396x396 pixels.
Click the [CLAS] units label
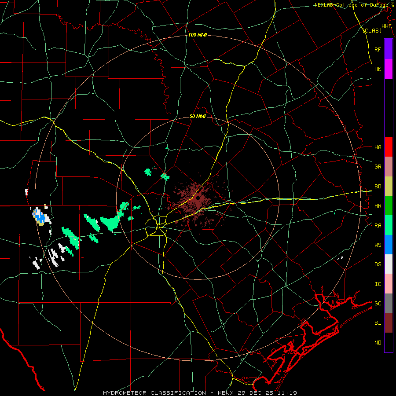click(372, 30)
